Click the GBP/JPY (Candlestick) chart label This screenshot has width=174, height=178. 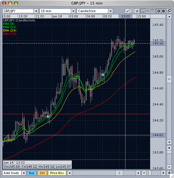(x=19, y=20)
